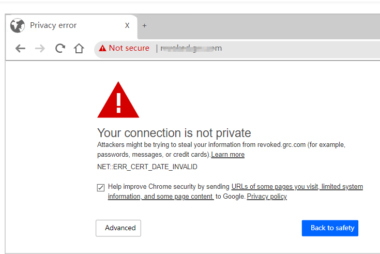Open the Learn more link

pos(228,155)
